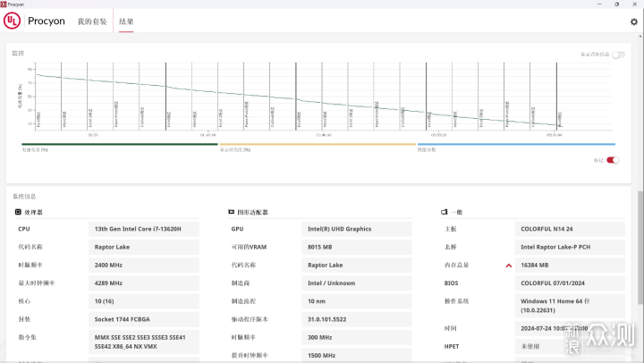Click the driver version '31.0.101.5522'
644x363 pixels.
pos(357,319)
